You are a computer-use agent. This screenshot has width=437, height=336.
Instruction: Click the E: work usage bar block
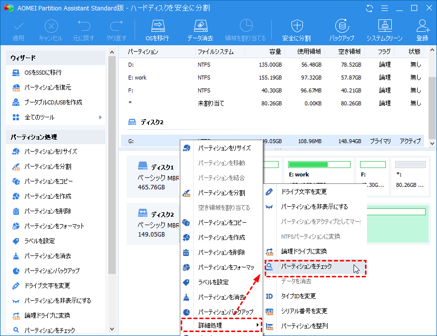point(319,165)
